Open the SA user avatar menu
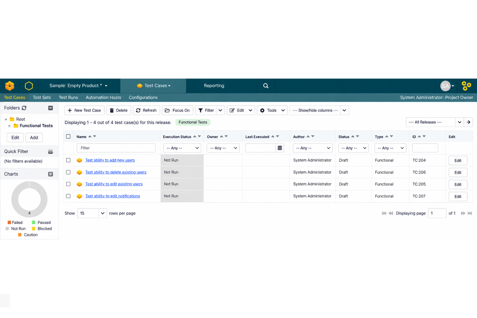The width and height of the screenshot is (477, 318). [x=447, y=86]
